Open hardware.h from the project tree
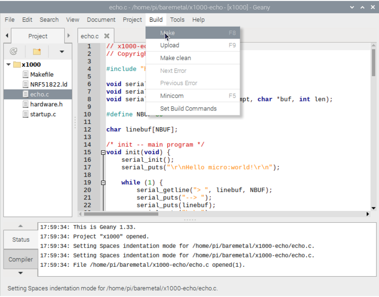This screenshot has width=379, height=297. pyautogui.click(x=46, y=104)
